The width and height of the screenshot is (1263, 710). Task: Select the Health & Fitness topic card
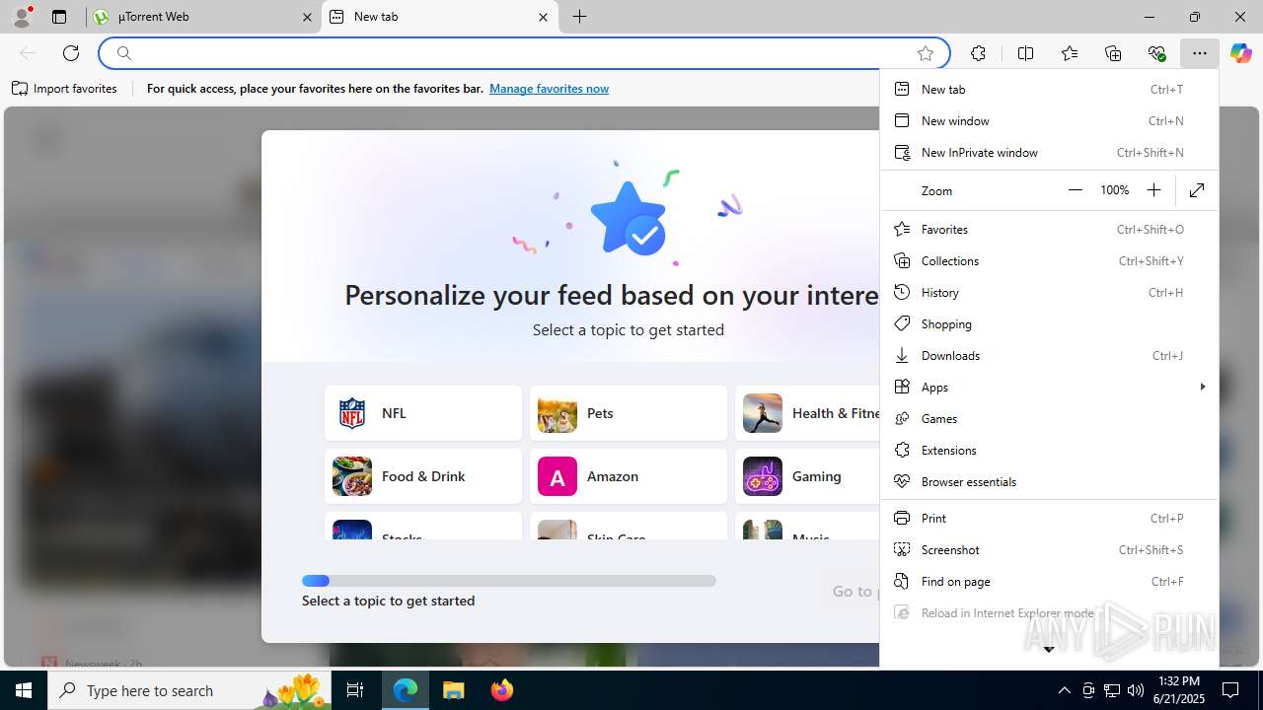point(807,413)
